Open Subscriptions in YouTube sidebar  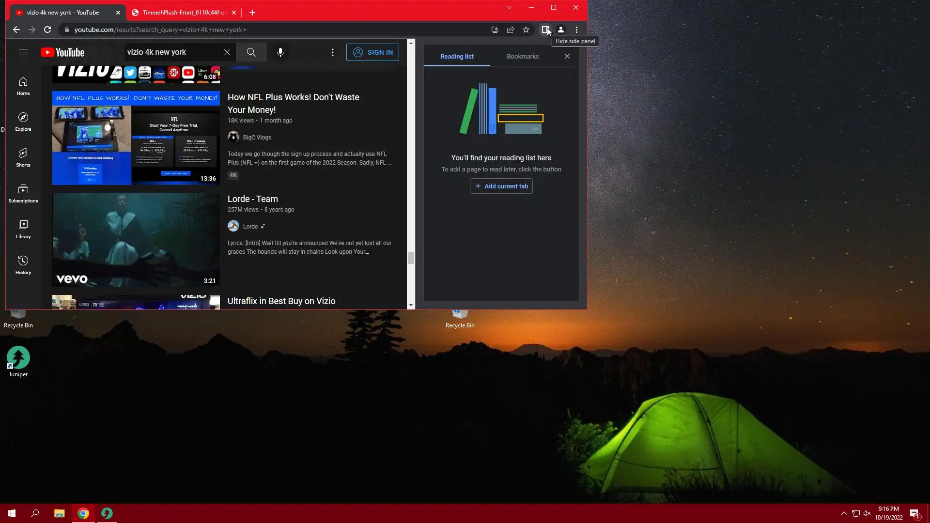pos(23,193)
